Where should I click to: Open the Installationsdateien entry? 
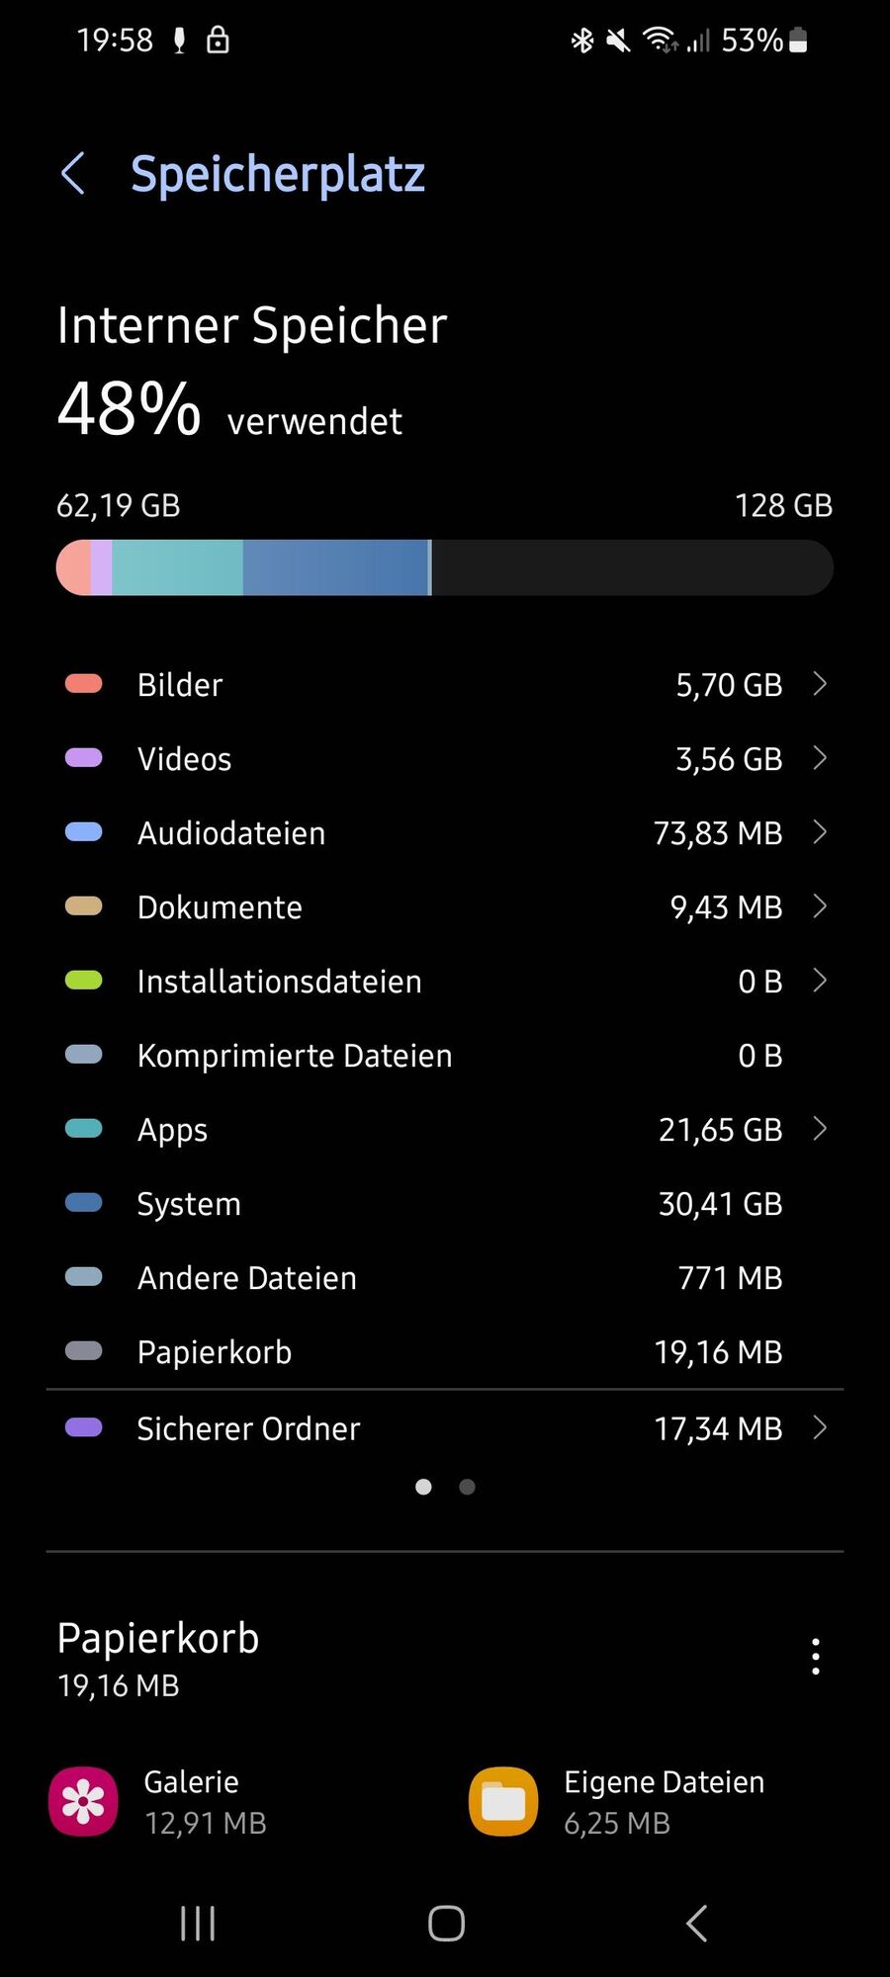click(x=445, y=981)
